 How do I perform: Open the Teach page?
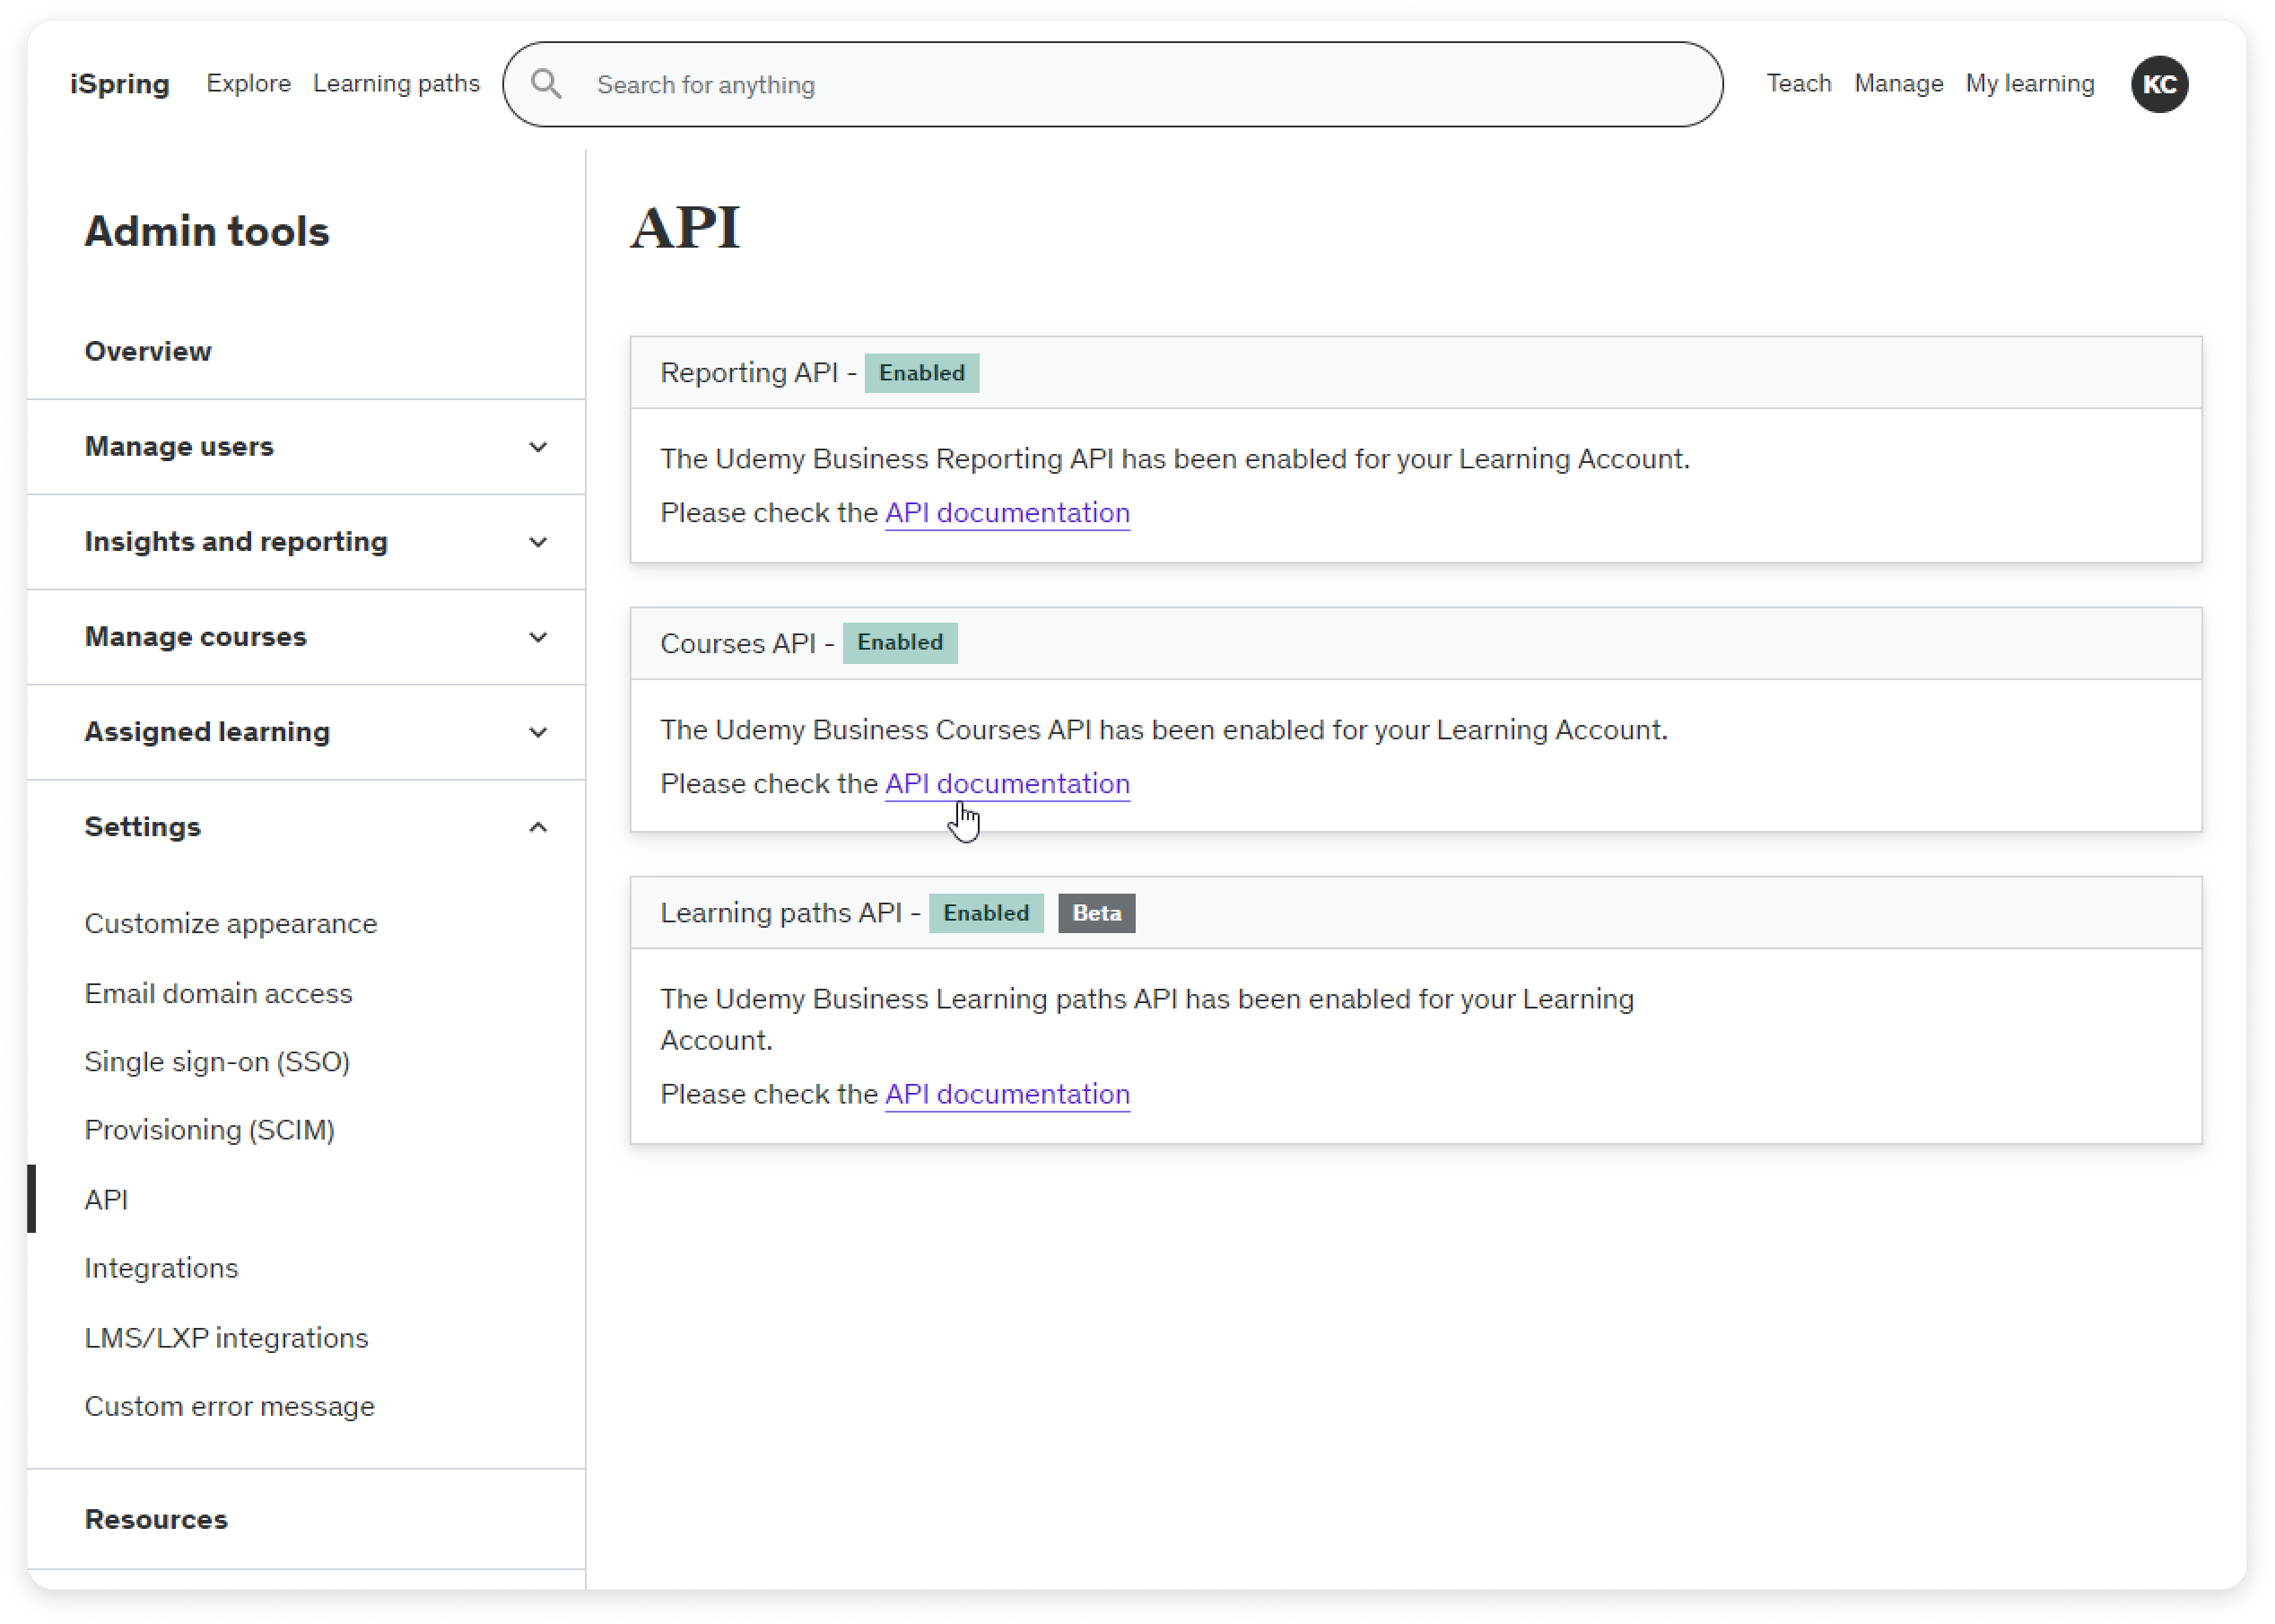[x=1799, y=84]
